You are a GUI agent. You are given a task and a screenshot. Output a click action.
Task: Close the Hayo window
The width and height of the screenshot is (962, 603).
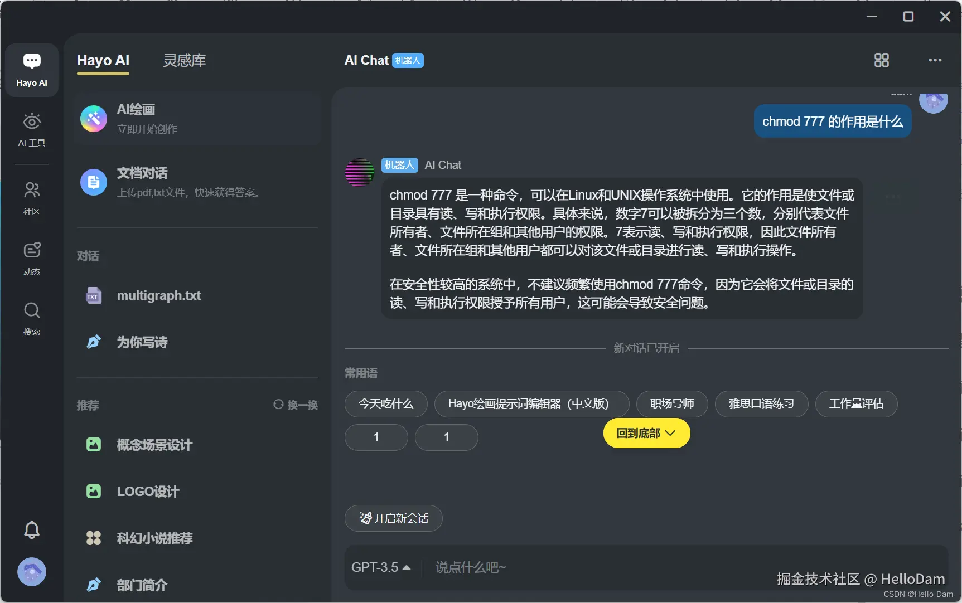click(945, 17)
